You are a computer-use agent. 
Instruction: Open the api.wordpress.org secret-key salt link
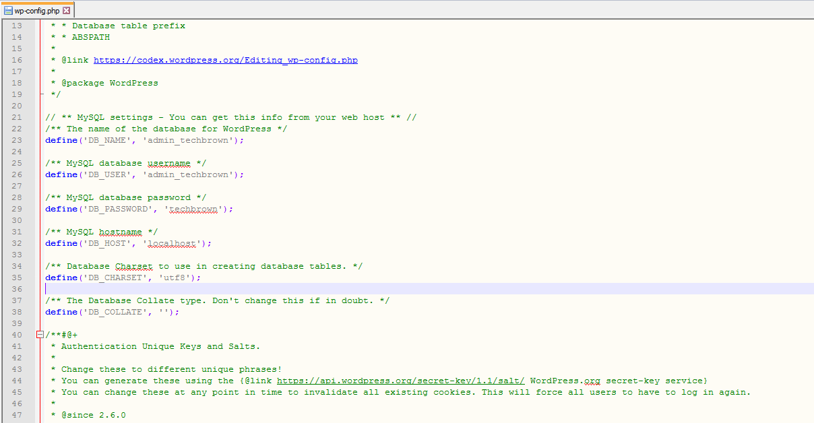(x=400, y=381)
